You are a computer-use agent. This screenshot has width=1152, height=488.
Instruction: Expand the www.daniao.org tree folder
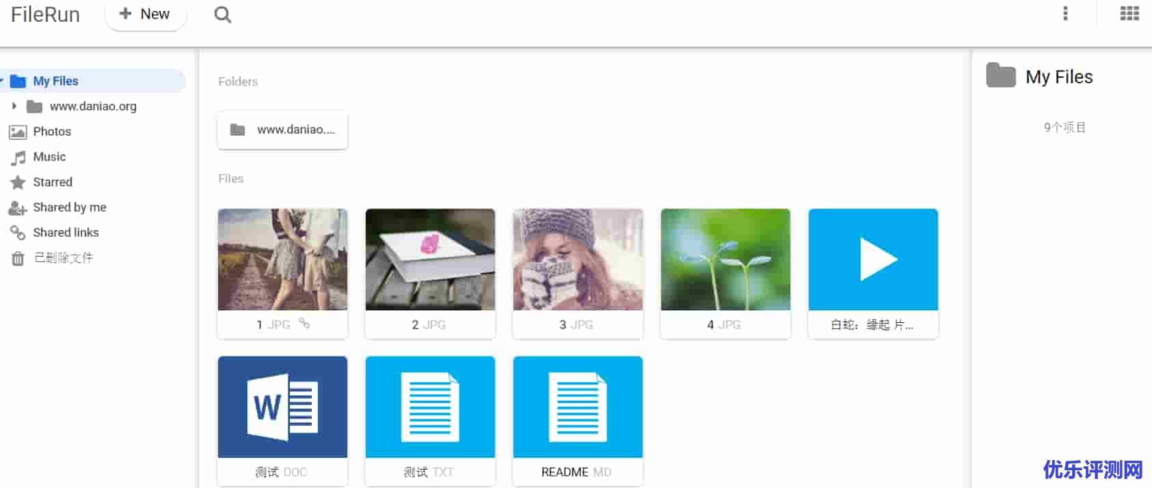pyautogui.click(x=14, y=106)
